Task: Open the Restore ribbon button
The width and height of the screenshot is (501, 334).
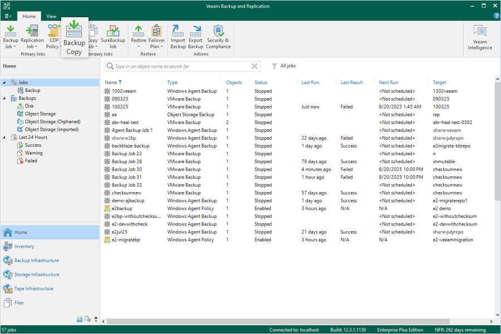Action: coord(139,37)
